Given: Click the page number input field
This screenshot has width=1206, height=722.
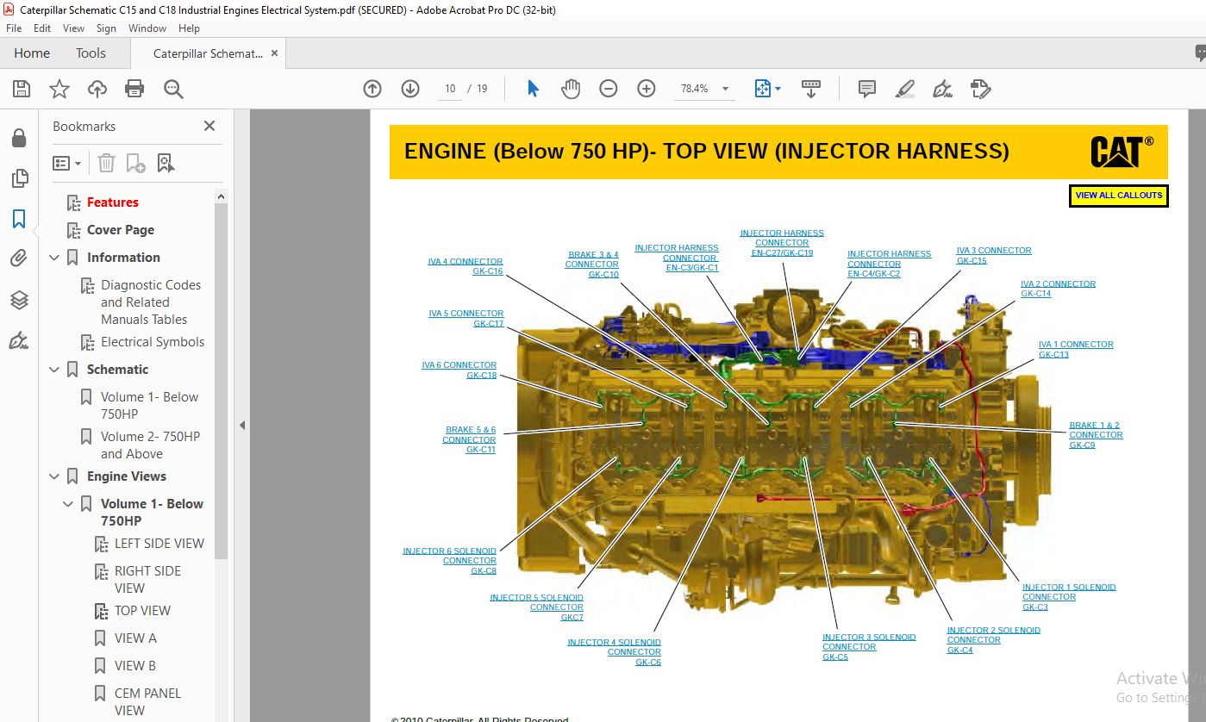Looking at the screenshot, I should [450, 89].
